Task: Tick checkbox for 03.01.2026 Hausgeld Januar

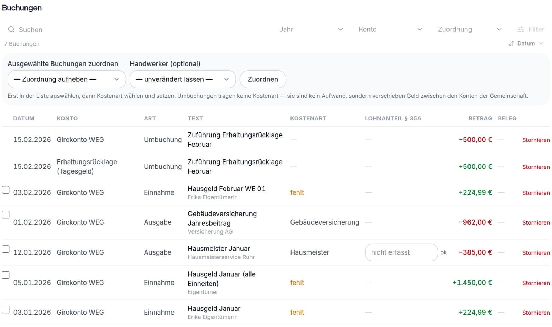Action: coord(6,309)
